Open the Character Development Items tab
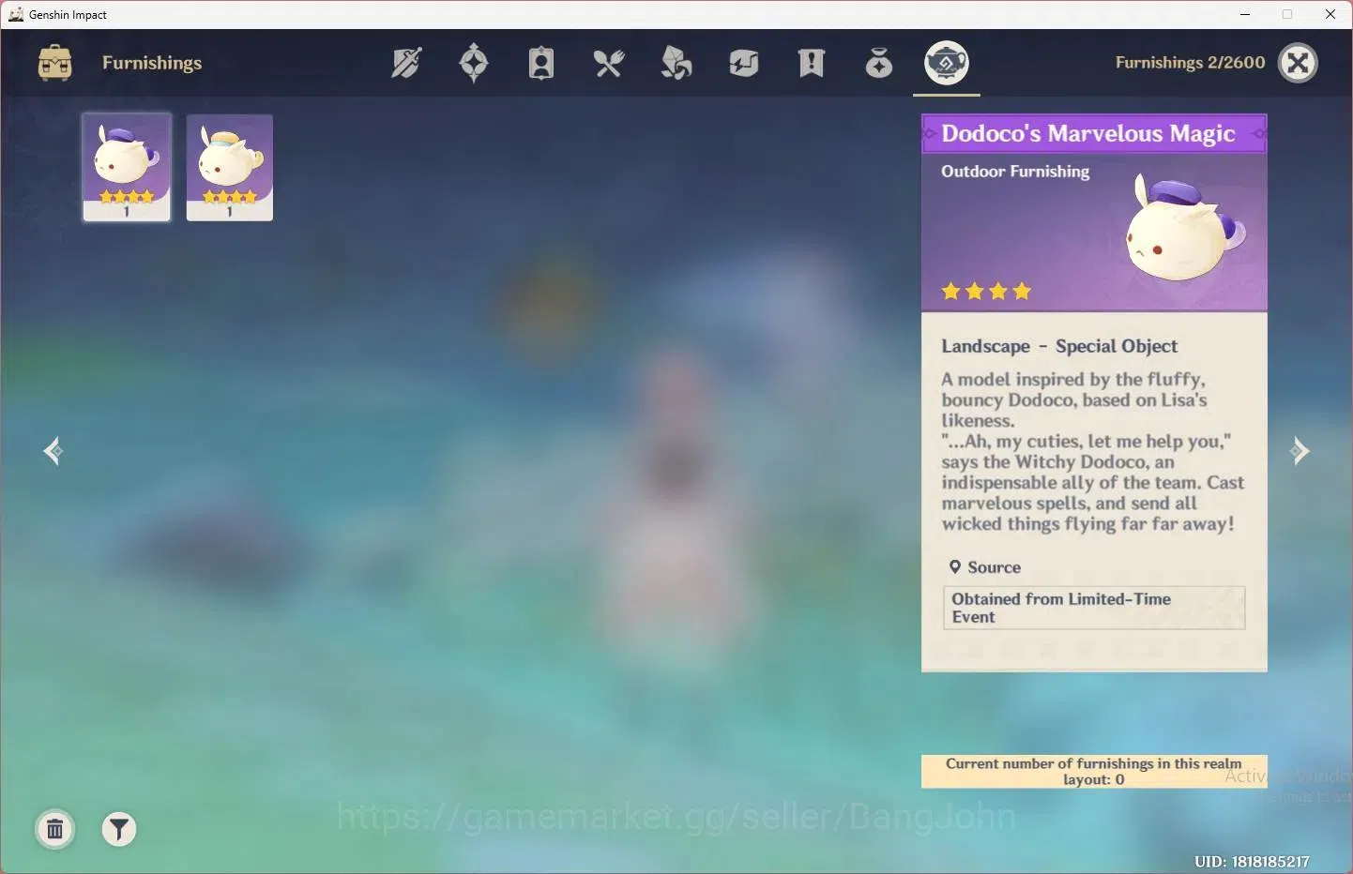 point(541,63)
